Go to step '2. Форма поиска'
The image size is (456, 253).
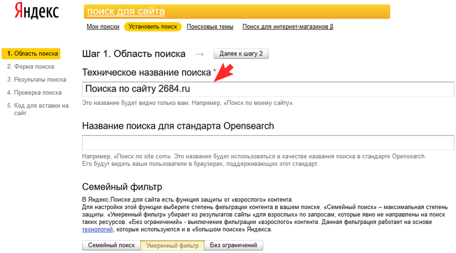point(31,67)
